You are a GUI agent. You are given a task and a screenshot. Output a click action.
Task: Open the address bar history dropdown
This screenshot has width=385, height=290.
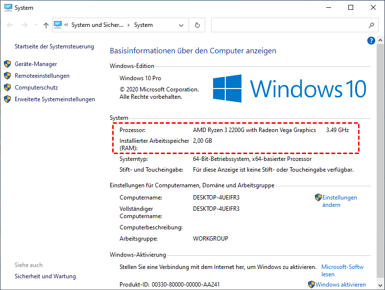pyautogui.click(x=181, y=25)
